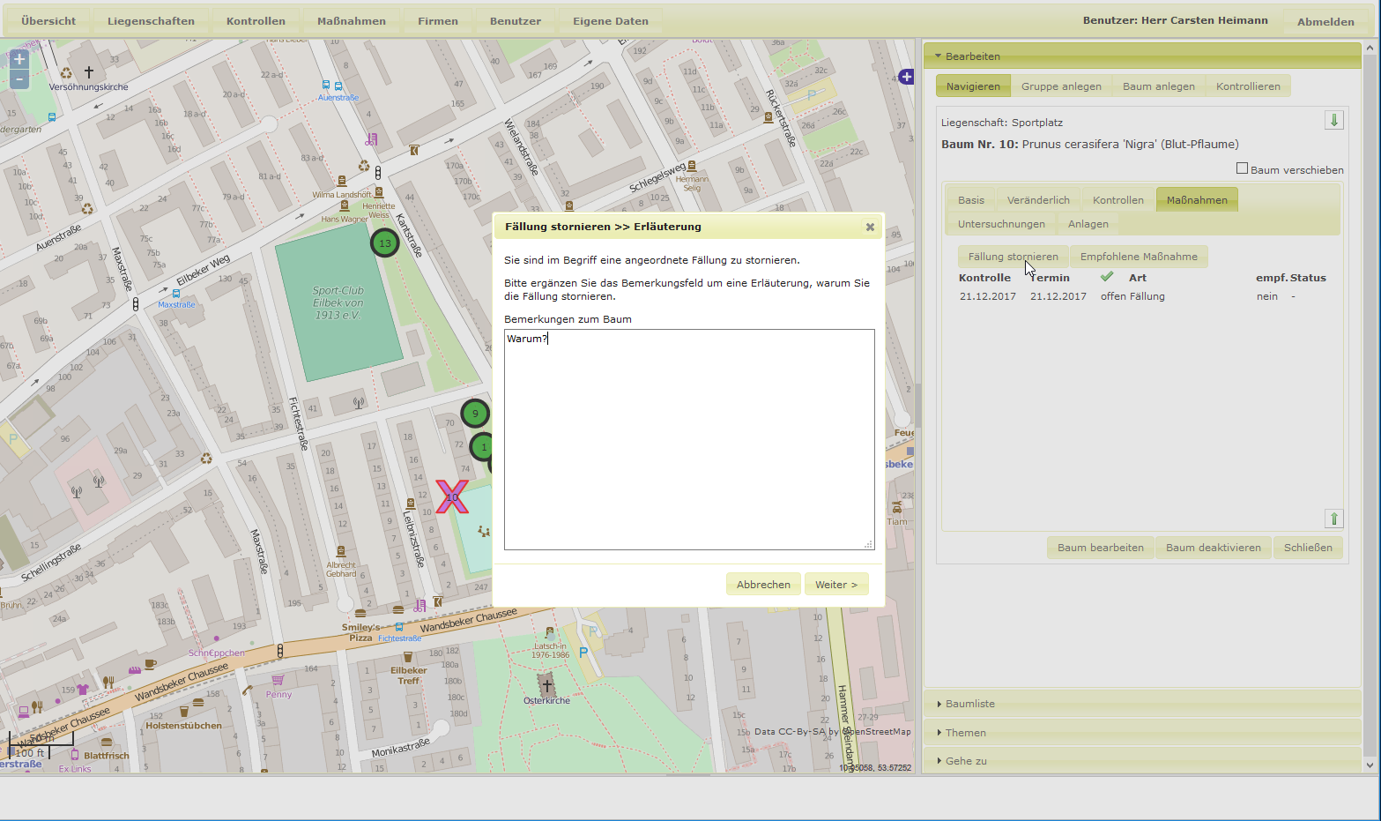The width and height of the screenshot is (1381, 821).
Task: Click tree marker number 9 on map
Action: click(475, 414)
